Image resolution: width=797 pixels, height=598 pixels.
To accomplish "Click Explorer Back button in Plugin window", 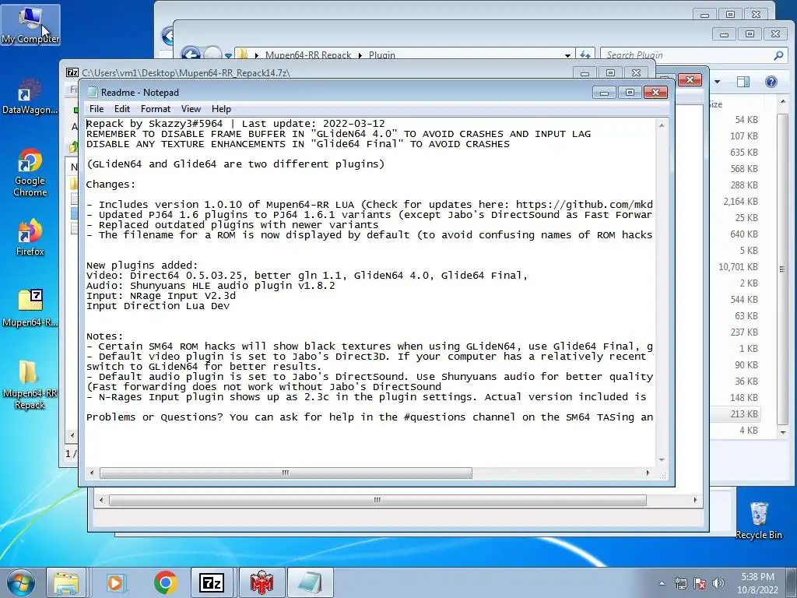I will [190, 55].
